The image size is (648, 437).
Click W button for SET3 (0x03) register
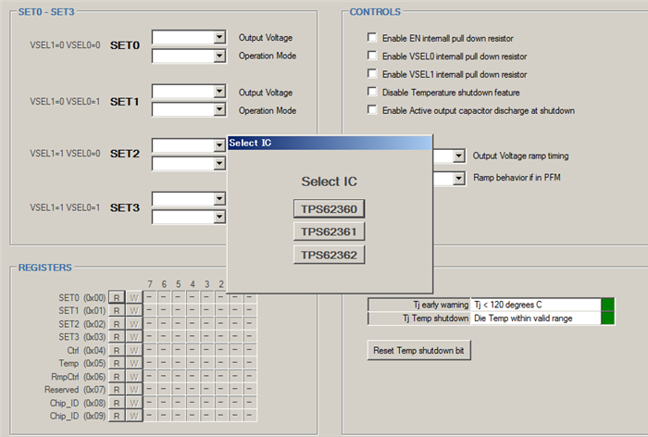[134, 337]
